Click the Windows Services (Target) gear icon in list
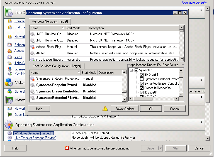 point(9,133)
